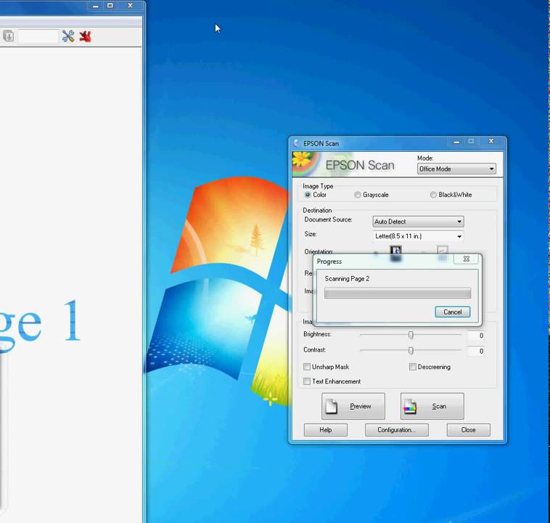Close the Progress dialog with X
Viewport: 550px width, 523px height.
pyautogui.click(x=466, y=259)
